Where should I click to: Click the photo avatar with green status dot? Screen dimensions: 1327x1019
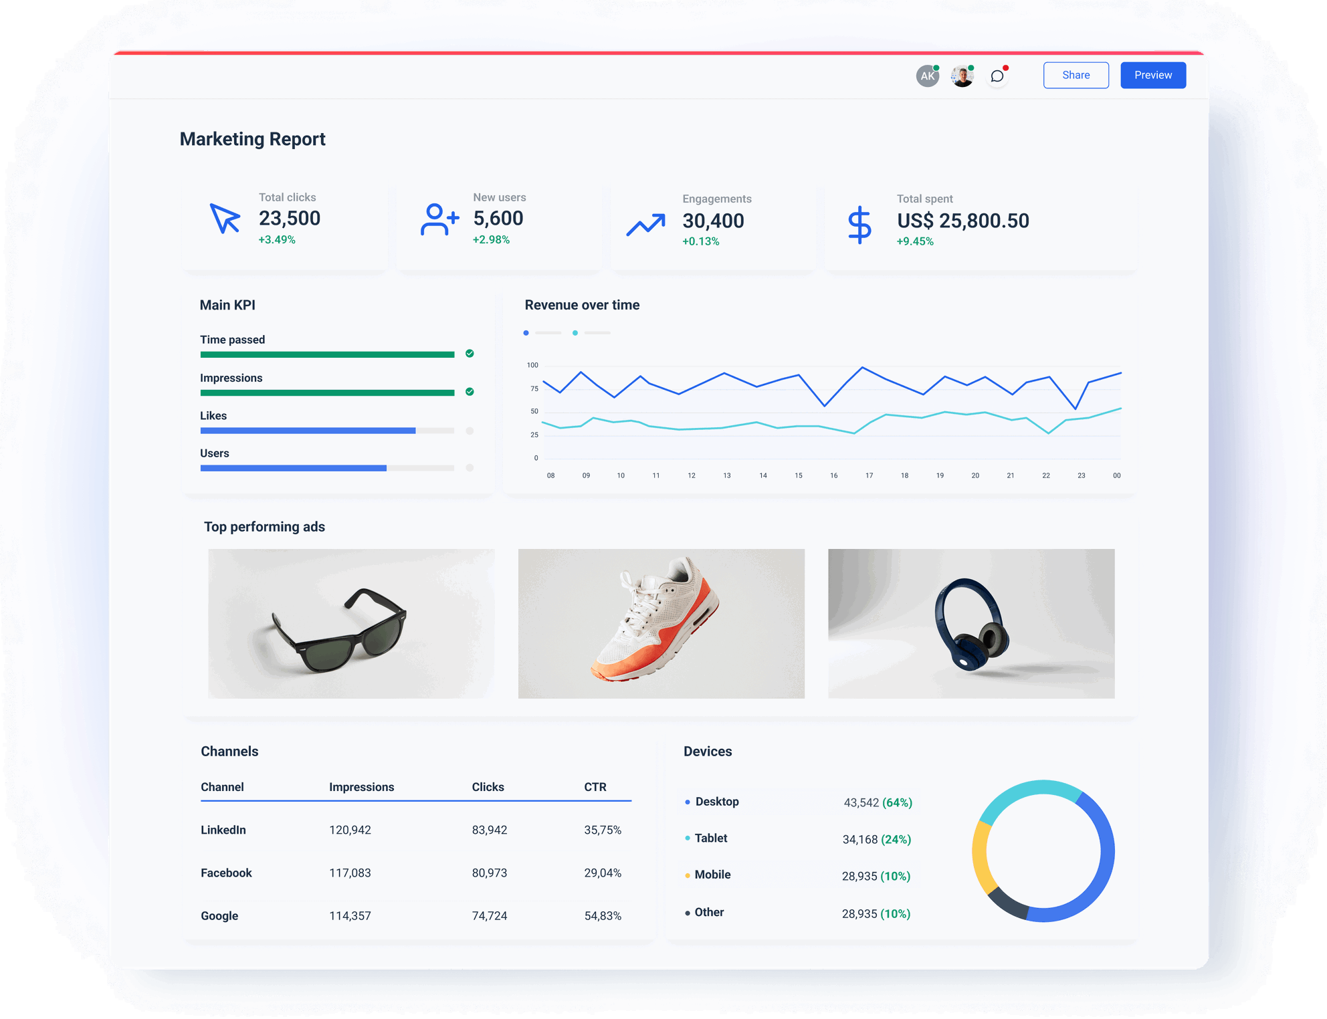(x=961, y=75)
